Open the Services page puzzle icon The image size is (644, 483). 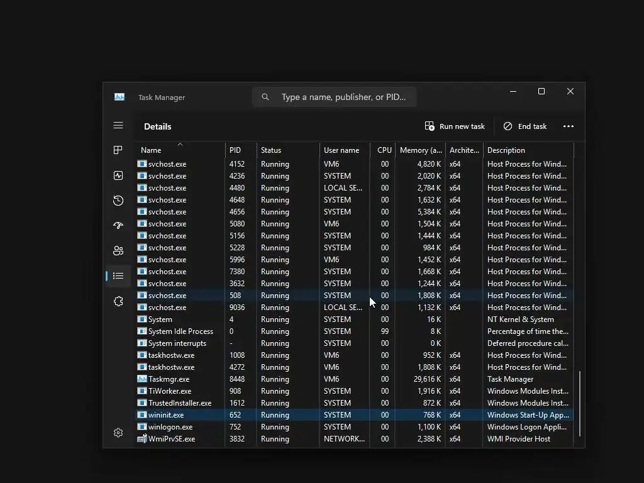pos(118,301)
